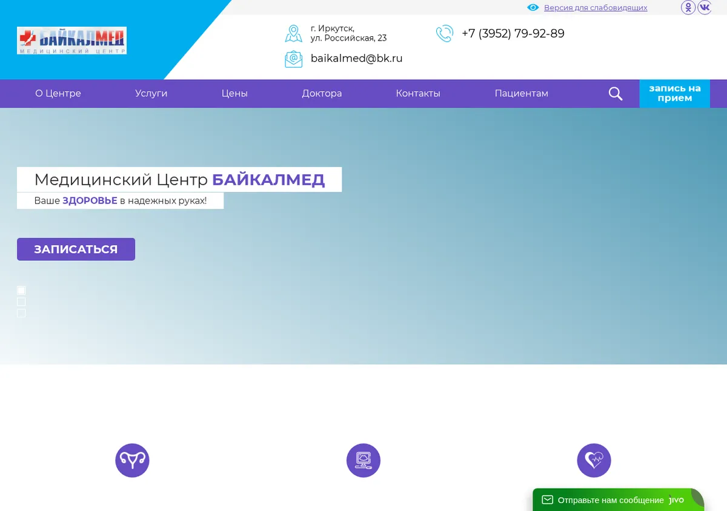
Task: Open the Пациентам menu item
Action: [522, 94]
